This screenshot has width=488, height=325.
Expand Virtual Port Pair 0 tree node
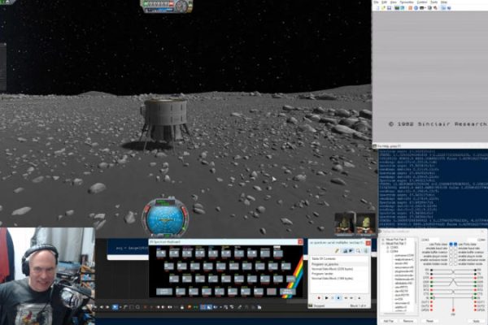tap(381, 240)
